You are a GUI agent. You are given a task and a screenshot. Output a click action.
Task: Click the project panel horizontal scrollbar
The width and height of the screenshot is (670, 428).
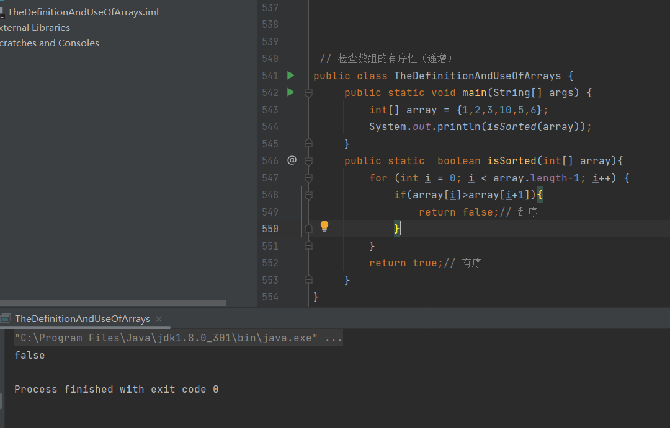click(x=113, y=303)
